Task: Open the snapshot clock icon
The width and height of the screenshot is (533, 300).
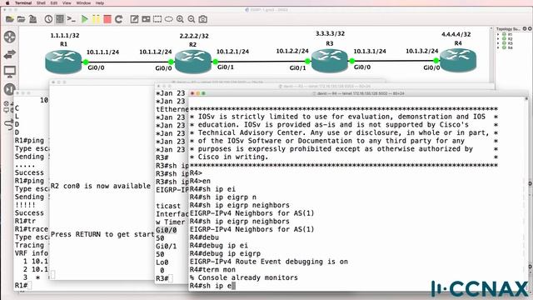Action: click(48, 19)
